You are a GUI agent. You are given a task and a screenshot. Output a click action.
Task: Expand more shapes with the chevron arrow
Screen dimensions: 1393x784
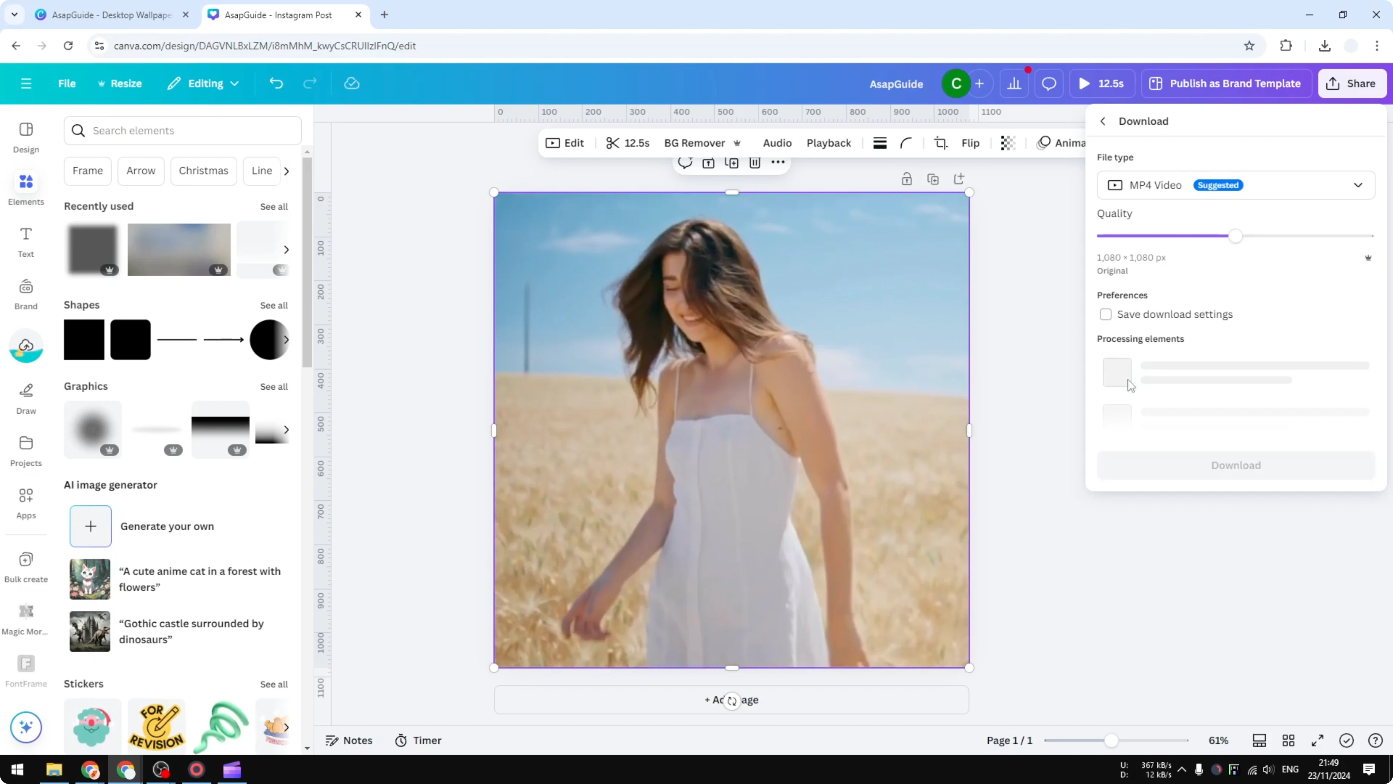pos(287,340)
